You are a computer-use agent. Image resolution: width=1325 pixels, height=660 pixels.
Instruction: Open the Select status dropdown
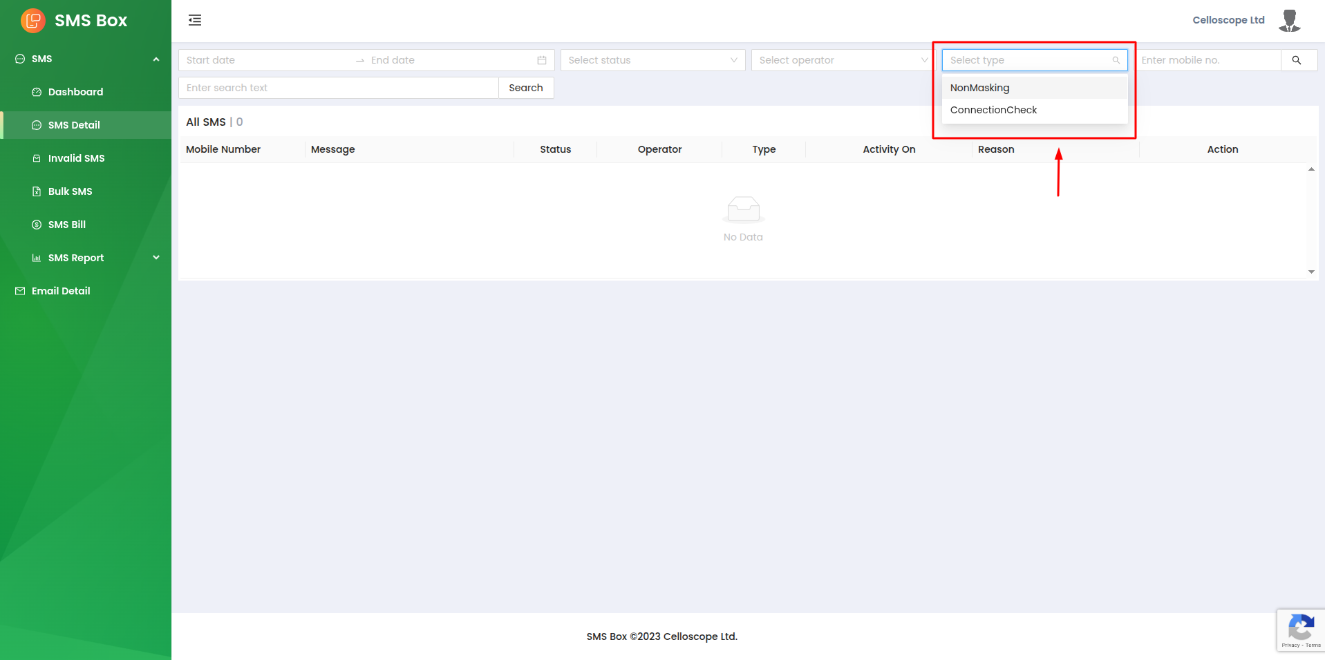coord(652,60)
